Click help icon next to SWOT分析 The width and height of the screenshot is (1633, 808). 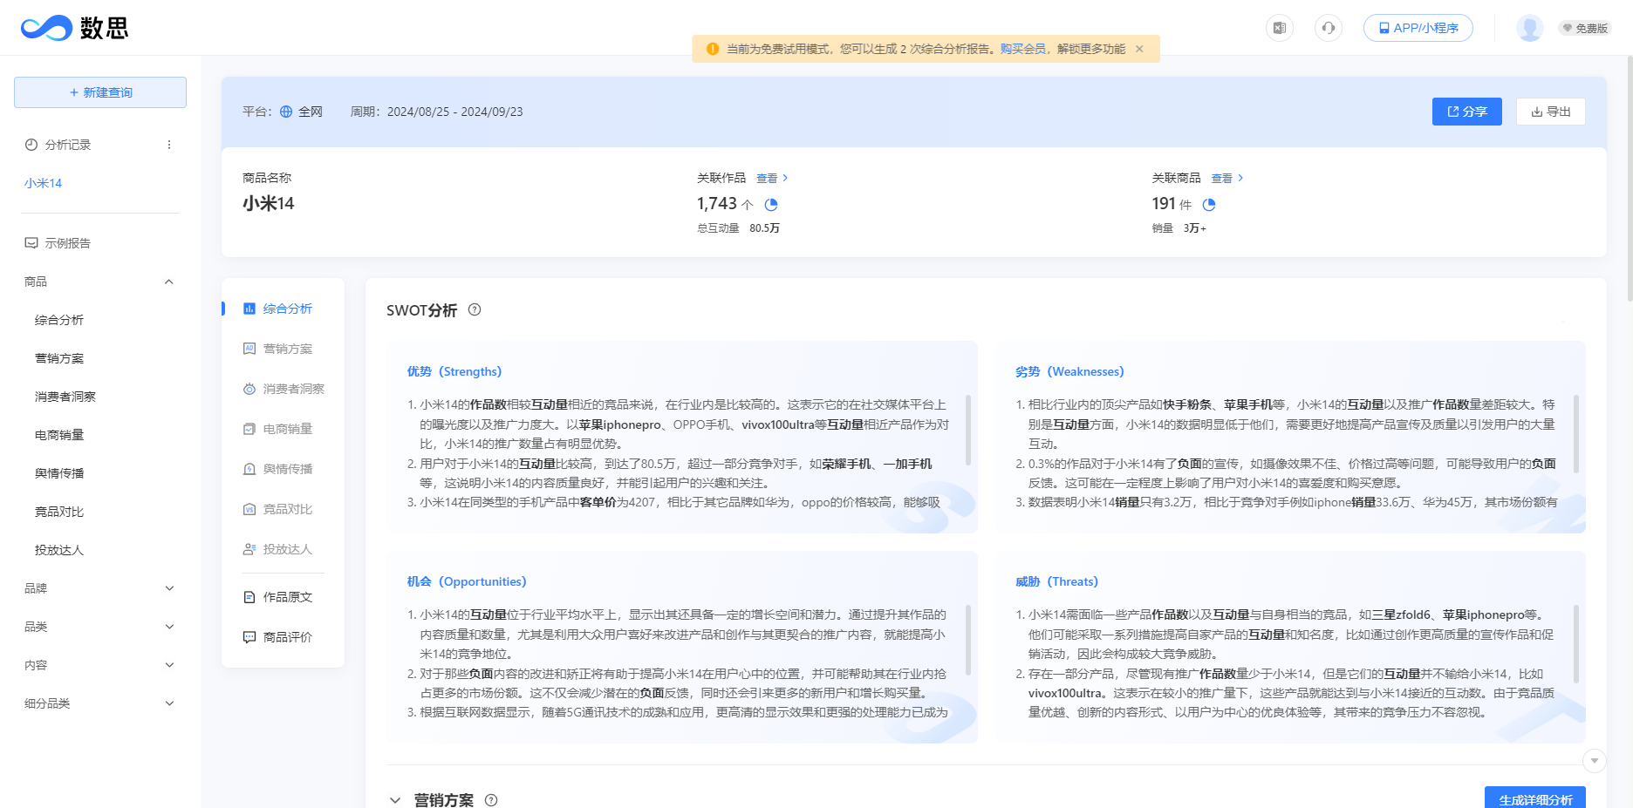pyautogui.click(x=475, y=309)
